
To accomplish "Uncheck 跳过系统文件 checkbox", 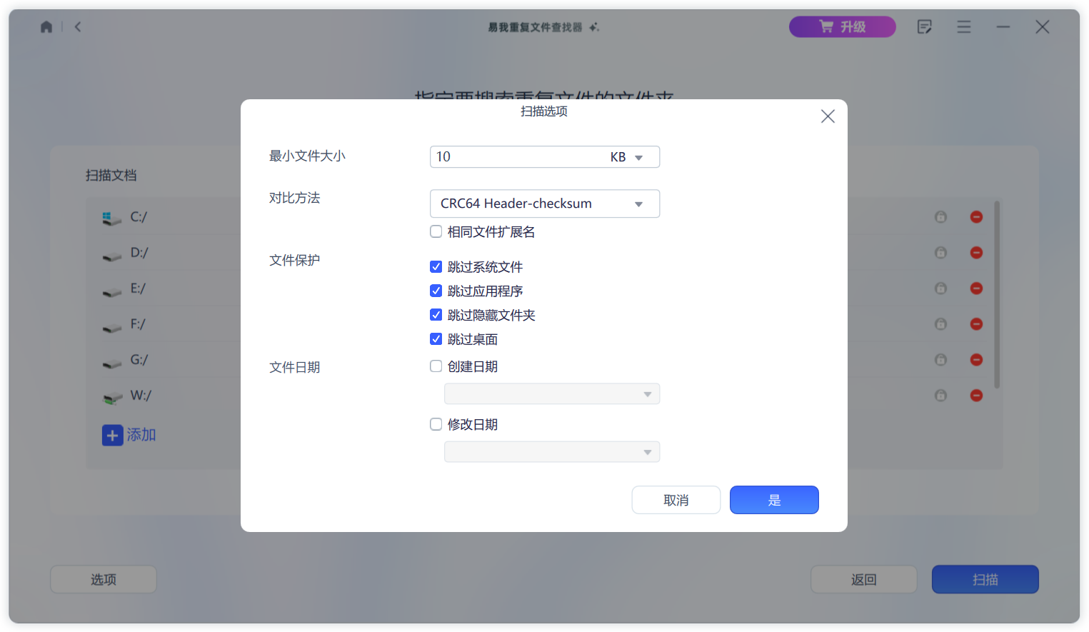I will [436, 266].
